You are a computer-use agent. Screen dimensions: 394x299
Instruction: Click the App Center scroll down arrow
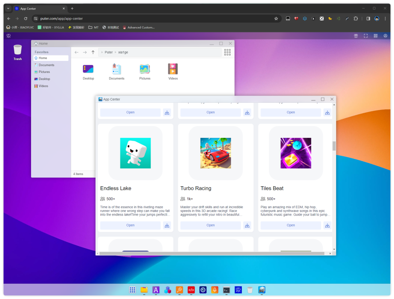[334, 249]
